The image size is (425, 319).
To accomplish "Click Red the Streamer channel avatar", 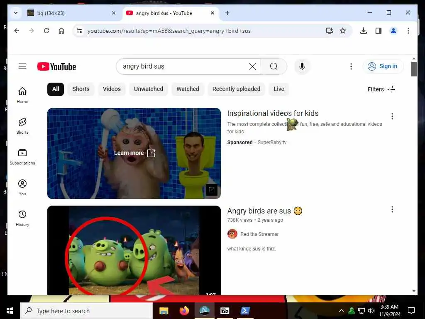I will [x=232, y=234].
